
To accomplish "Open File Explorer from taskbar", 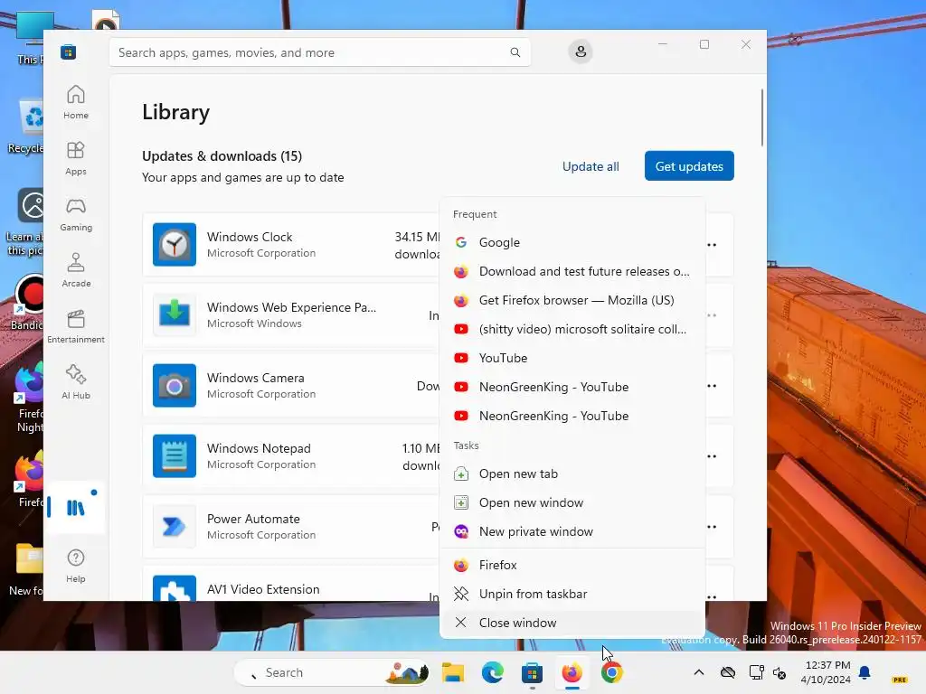I will click(x=453, y=672).
